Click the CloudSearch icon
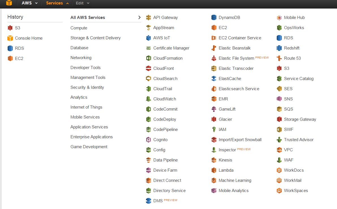 (x=149, y=79)
